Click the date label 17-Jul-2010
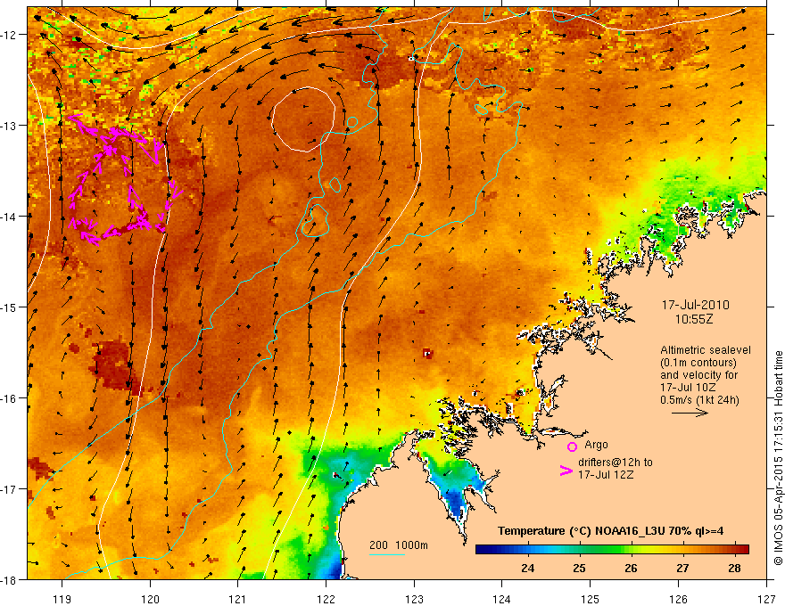Image resolution: width=785 pixels, height=606 pixels. click(x=696, y=305)
